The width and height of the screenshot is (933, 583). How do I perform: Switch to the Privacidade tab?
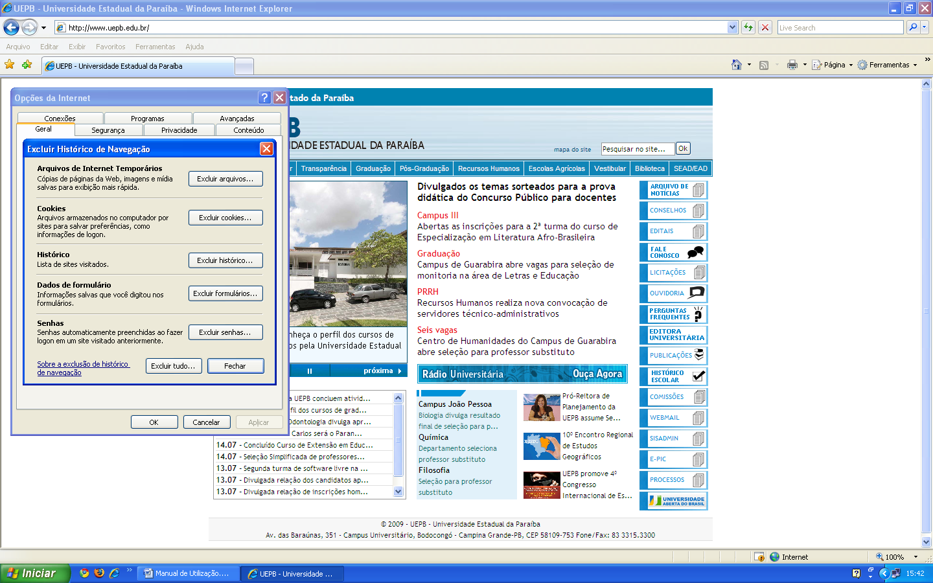point(179,130)
